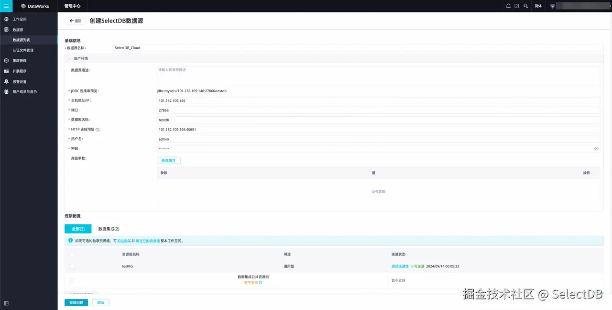The image size is (612, 310).
Task: Click the 通用型 usage cell
Action: click(x=289, y=266)
